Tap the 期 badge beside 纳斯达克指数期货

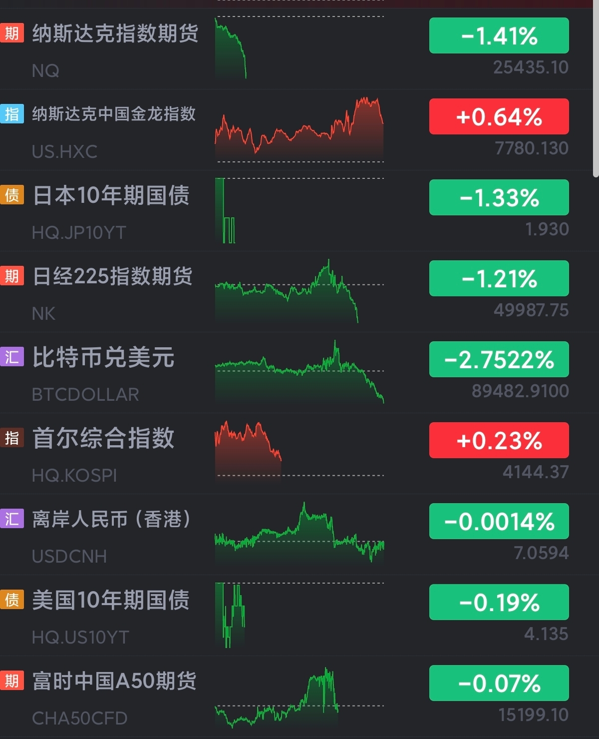[12, 33]
